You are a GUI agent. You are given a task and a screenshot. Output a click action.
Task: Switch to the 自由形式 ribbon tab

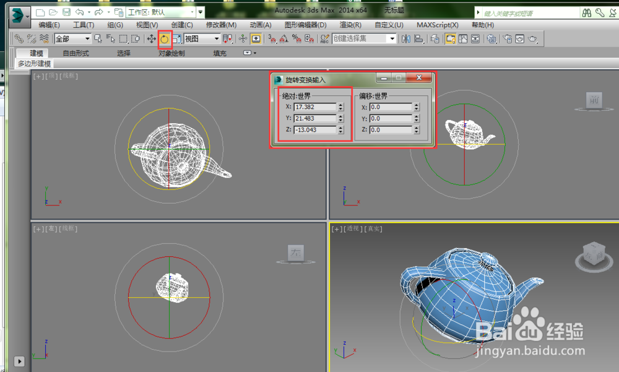[x=76, y=53]
